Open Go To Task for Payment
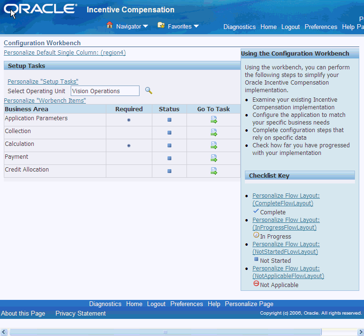Image resolution: width=364 pixels, height=336 pixels. pyautogui.click(x=214, y=158)
